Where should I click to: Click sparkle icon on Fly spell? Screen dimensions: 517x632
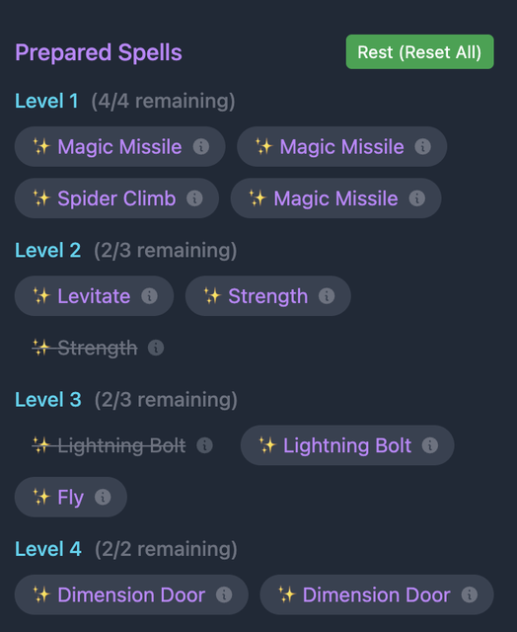click(x=41, y=497)
